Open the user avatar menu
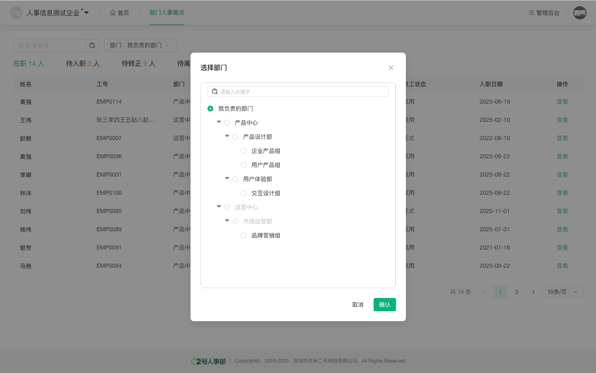596x373 pixels. click(579, 13)
